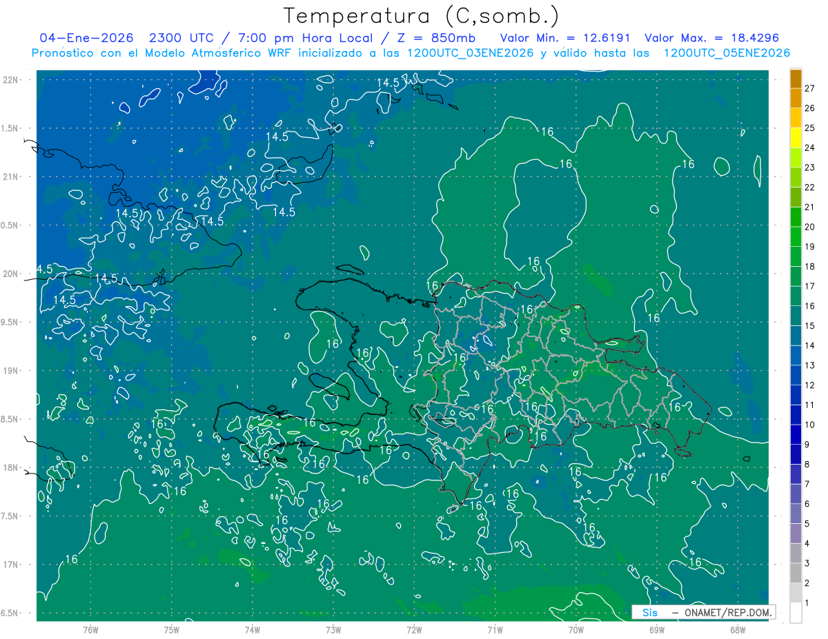Click the colorbar label "24"
Image resolution: width=828 pixels, height=639 pixels.
tap(809, 148)
